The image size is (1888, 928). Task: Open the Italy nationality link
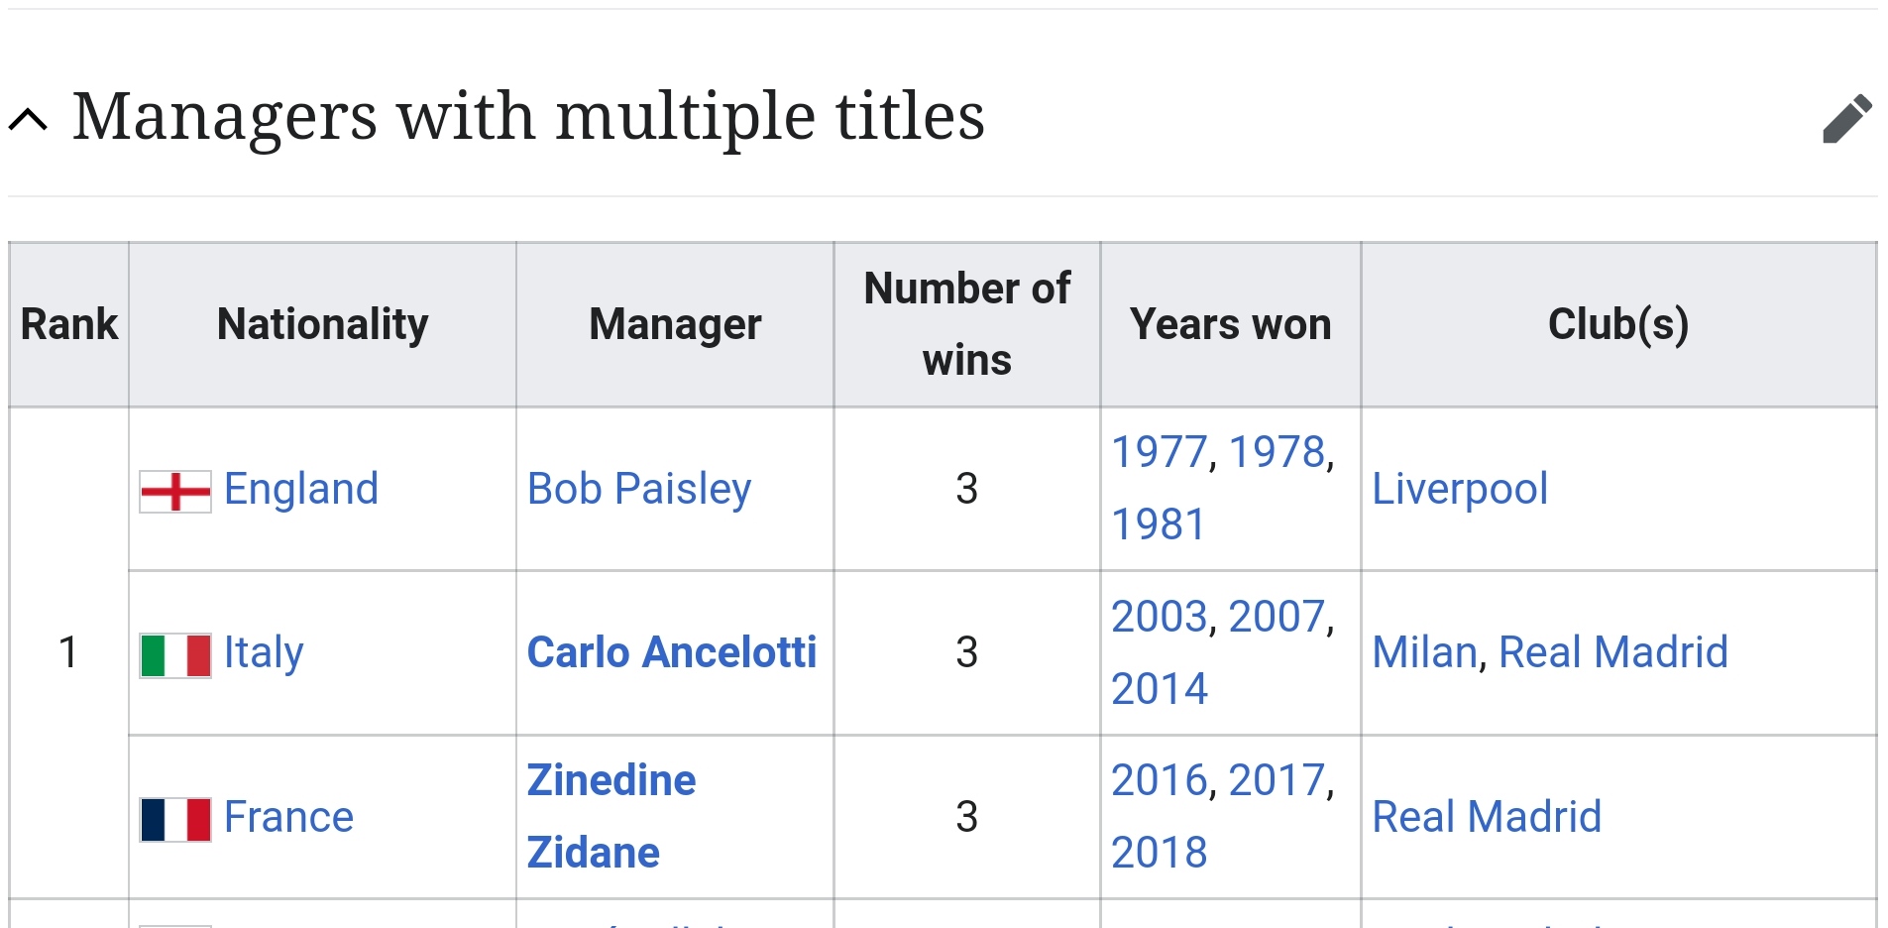pos(264,652)
